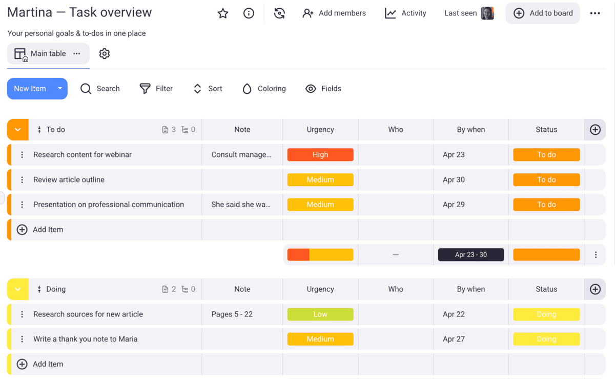This screenshot has width=615, height=379.
Task: Click Add members button
Action: click(x=334, y=13)
